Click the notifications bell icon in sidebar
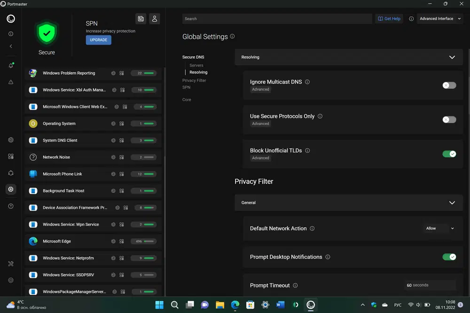 (x=11, y=65)
